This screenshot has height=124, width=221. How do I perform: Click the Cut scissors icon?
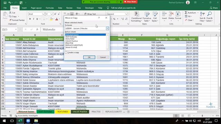10,12
